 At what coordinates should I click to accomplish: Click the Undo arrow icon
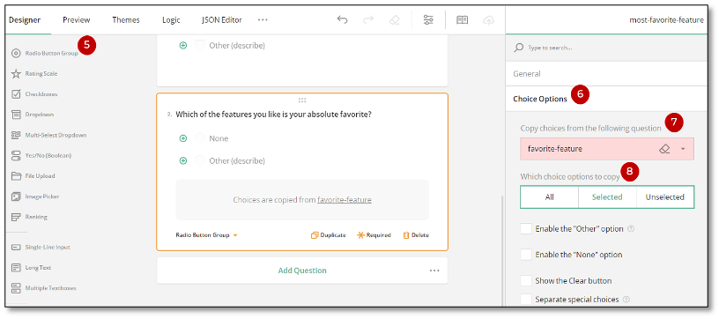click(x=342, y=19)
